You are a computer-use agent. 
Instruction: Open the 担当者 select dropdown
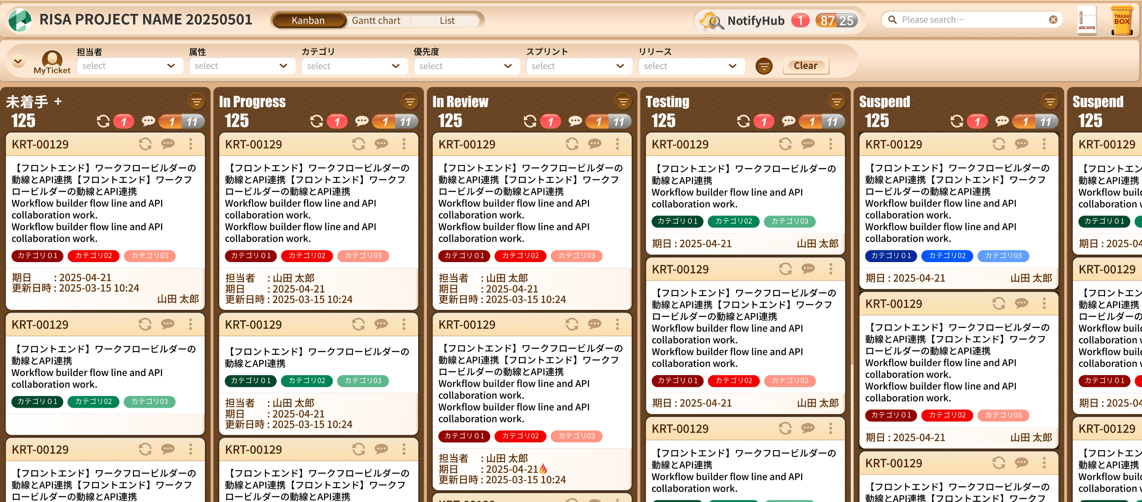(129, 66)
